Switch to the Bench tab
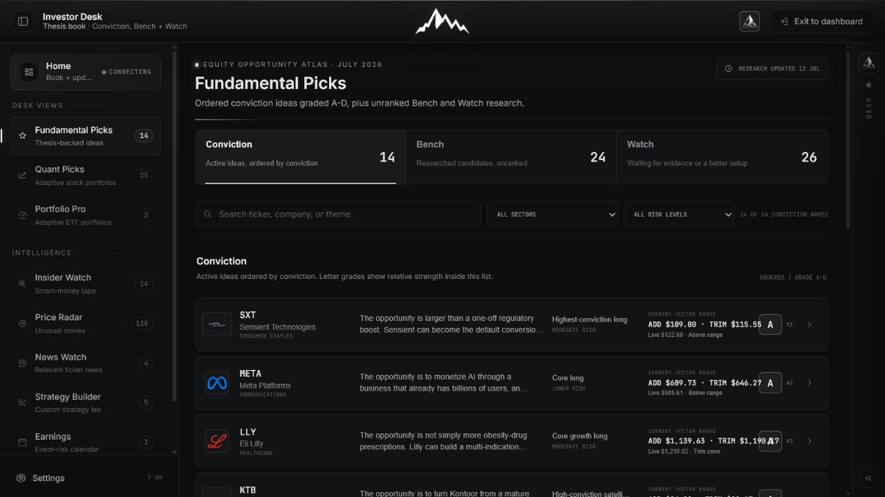 (x=511, y=157)
